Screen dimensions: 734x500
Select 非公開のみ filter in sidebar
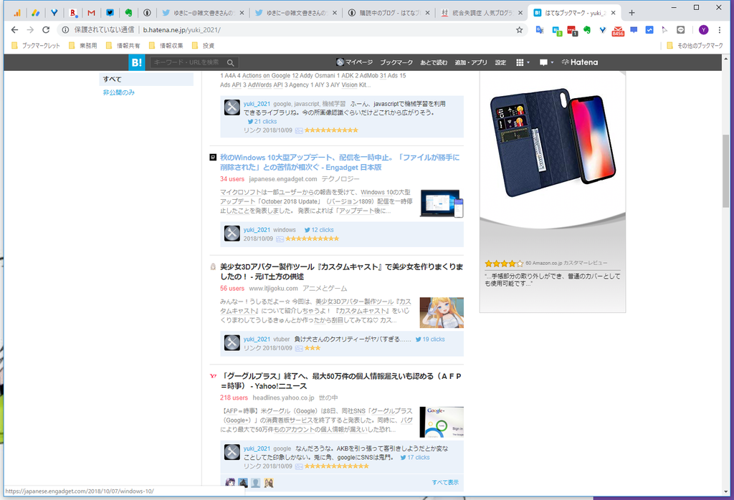[119, 92]
